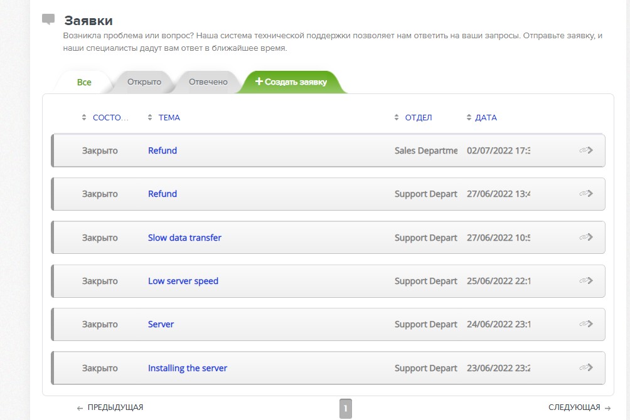Switch to the Все tab

84,82
